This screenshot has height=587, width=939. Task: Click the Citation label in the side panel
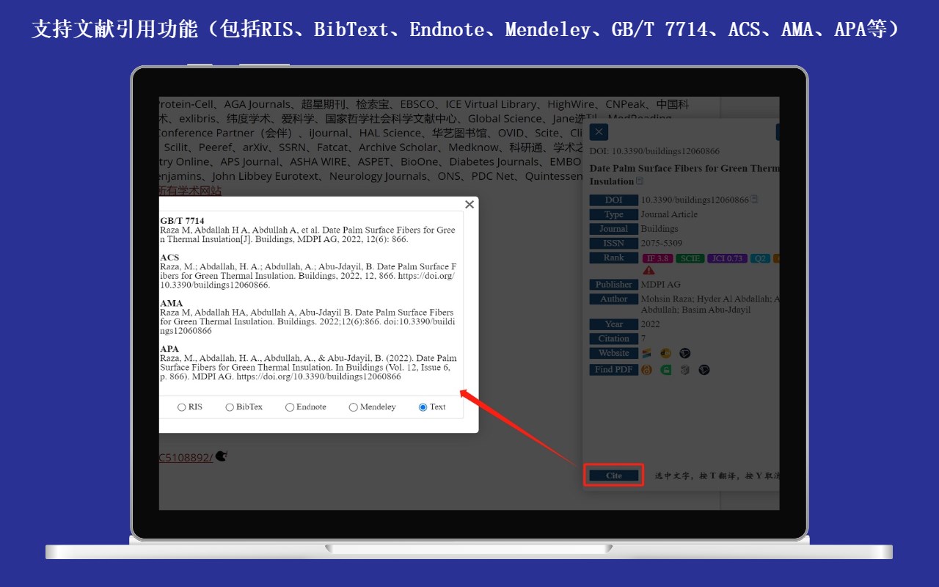point(614,339)
